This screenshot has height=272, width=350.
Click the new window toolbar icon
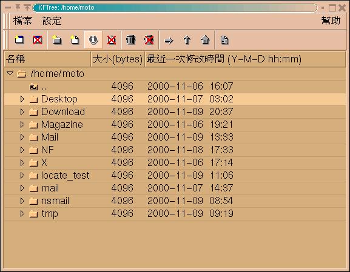[19, 40]
